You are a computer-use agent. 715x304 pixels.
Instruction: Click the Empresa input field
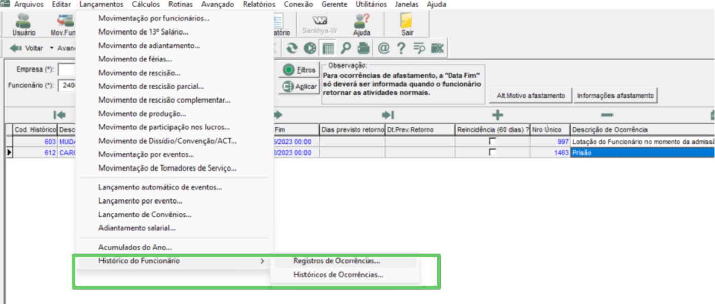click(x=67, y=70)
